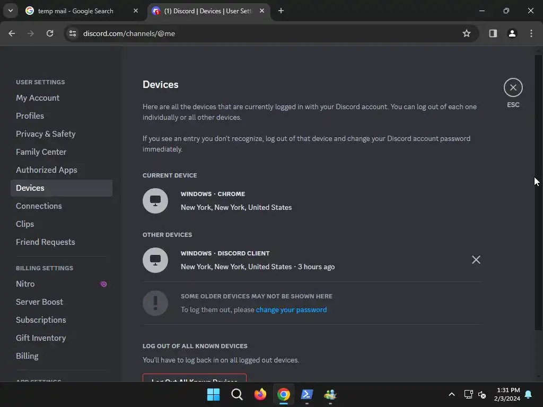
Task: Go back to previous page
Action: coord(12,33)
